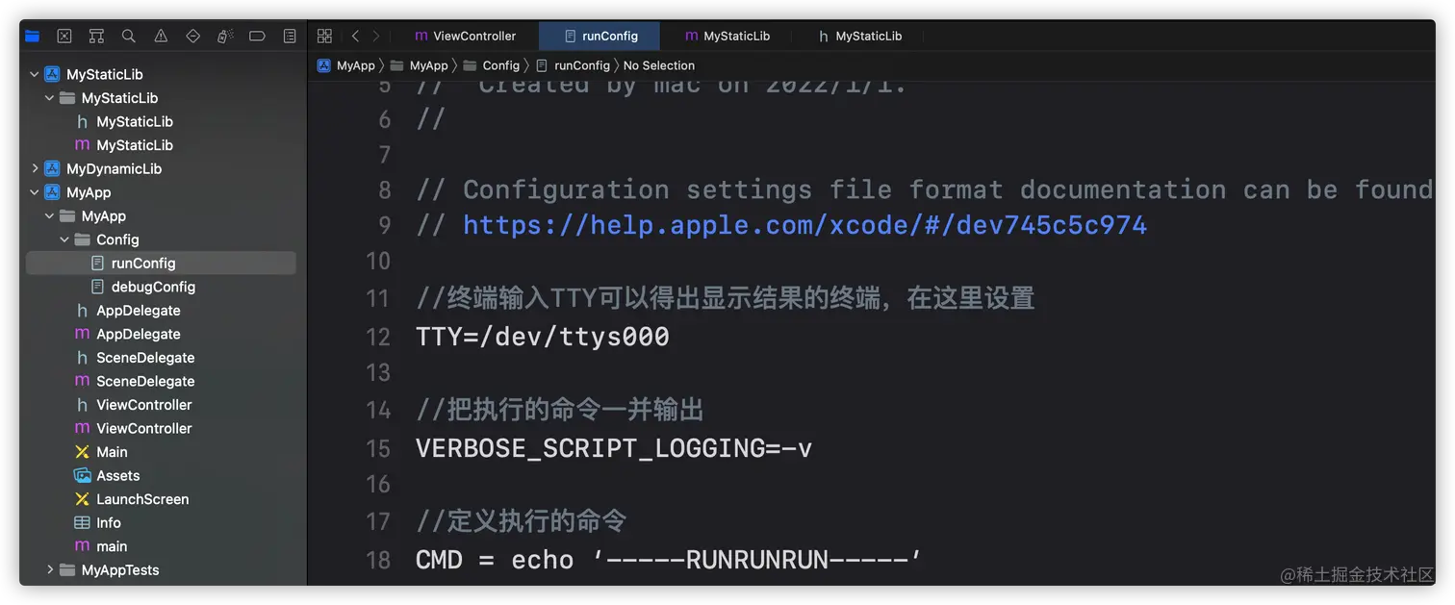Open the Find navigator magnifier icon
1455x605 pixels.
coord(128,36)
